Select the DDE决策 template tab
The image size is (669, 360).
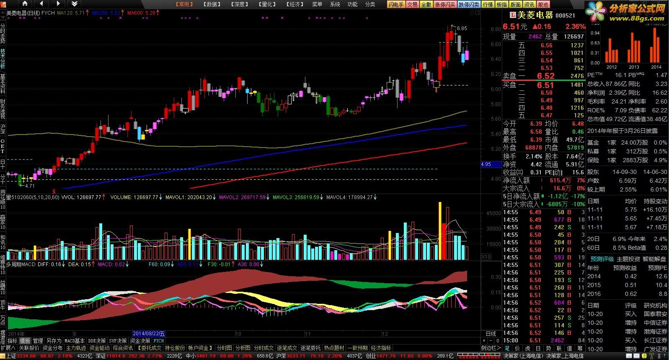pos(97,341)
